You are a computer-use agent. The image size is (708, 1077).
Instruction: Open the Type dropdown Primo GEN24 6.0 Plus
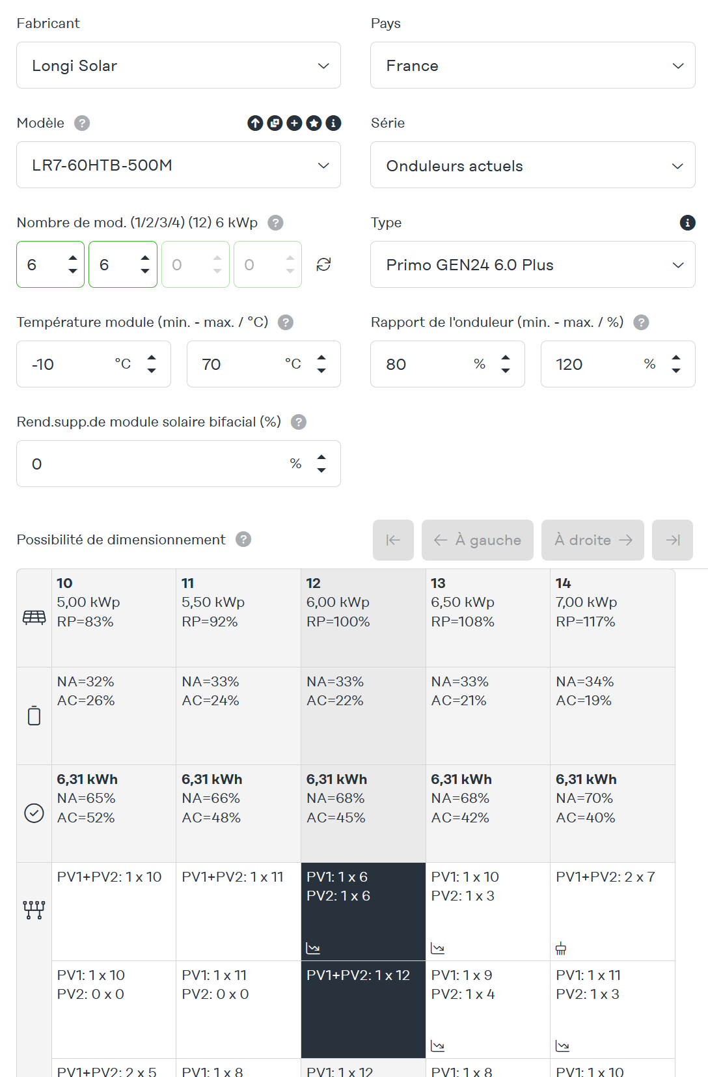click(x=533, y=264)
